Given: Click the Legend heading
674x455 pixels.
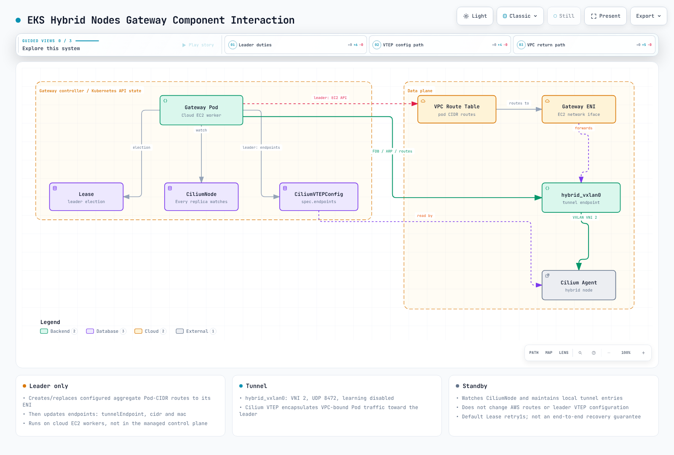Looking at the screenshot, I should (50, 322).
